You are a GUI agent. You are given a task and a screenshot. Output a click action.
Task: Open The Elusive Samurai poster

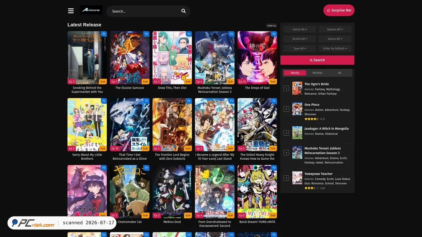point(130,58)
